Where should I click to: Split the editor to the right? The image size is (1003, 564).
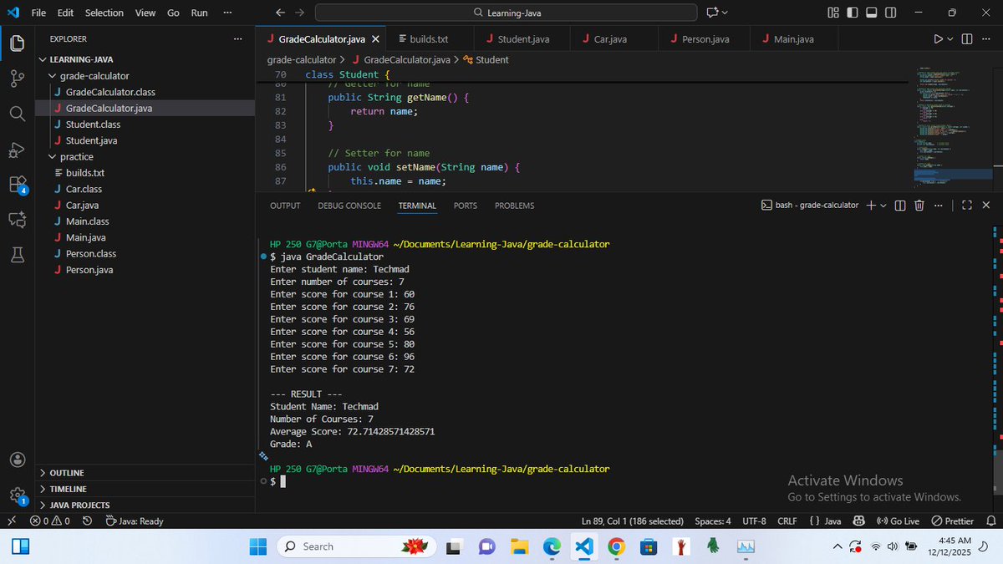967,39
